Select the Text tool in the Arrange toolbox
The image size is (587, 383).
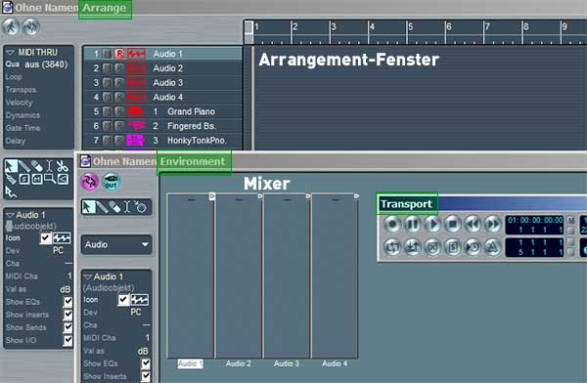(x=49, y=166)
